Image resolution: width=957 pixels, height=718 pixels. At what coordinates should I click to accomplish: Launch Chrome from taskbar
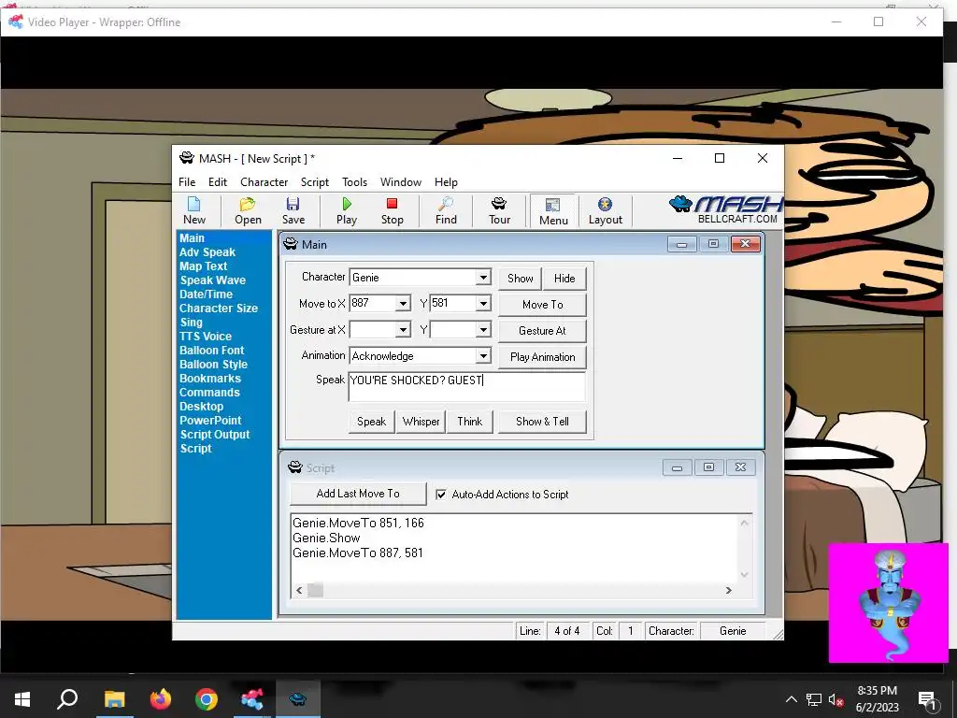click(x=207, y=699)
